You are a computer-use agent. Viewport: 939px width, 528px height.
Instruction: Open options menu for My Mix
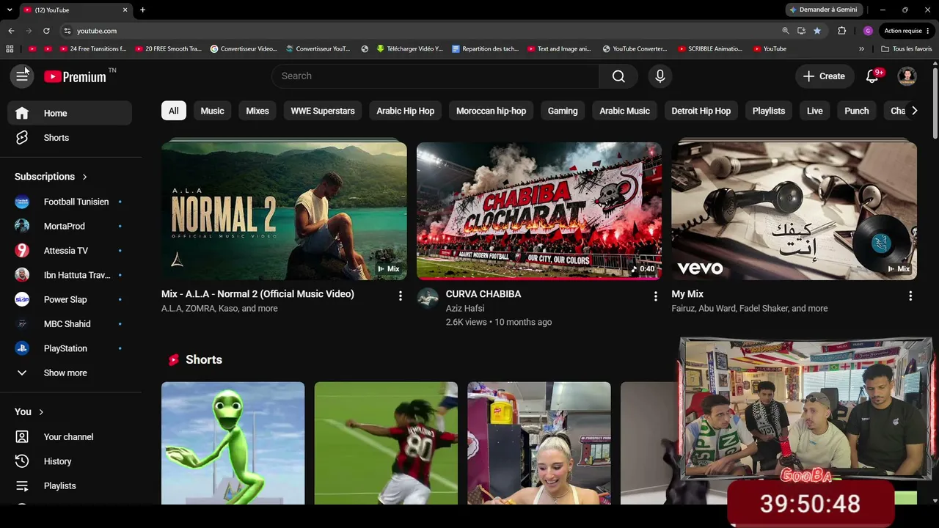(x=910, y=296)
